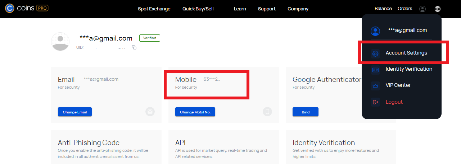This screenshot has height=164, width=461.
Task: Click the Google Authenticator card title
Action: click(327, 79)
